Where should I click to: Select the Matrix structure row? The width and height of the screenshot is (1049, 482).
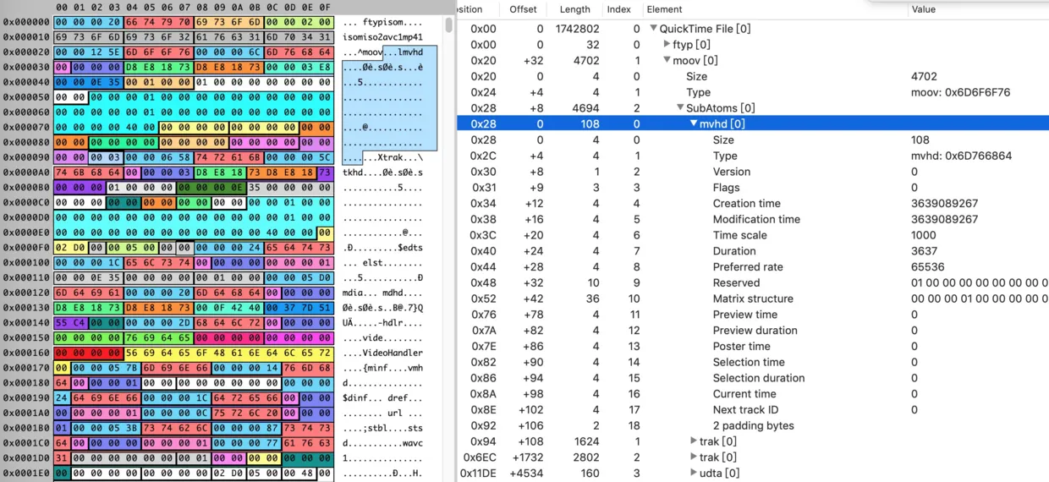point(753,299)
